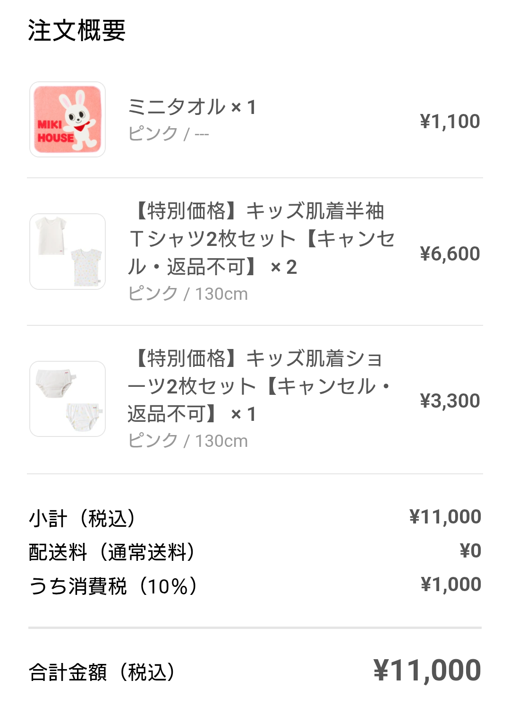The image size is (510, 706).
Task: Click the ¥6,600 price of Tシャツ set
Action: pyautogui.click(x=450, y=254)
